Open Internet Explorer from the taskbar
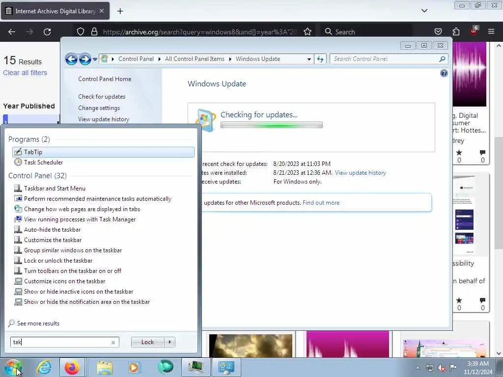The width and height of the screenshot is (503, 377). click(44, 367)
